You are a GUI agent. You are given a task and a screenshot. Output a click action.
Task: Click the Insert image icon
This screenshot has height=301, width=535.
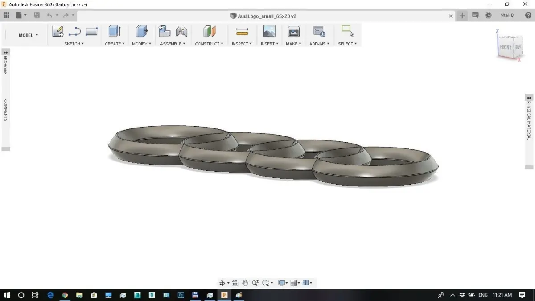(x=269, y=31)
